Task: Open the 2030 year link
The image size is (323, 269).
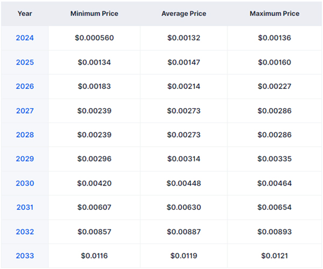Action: pos(25,183)
